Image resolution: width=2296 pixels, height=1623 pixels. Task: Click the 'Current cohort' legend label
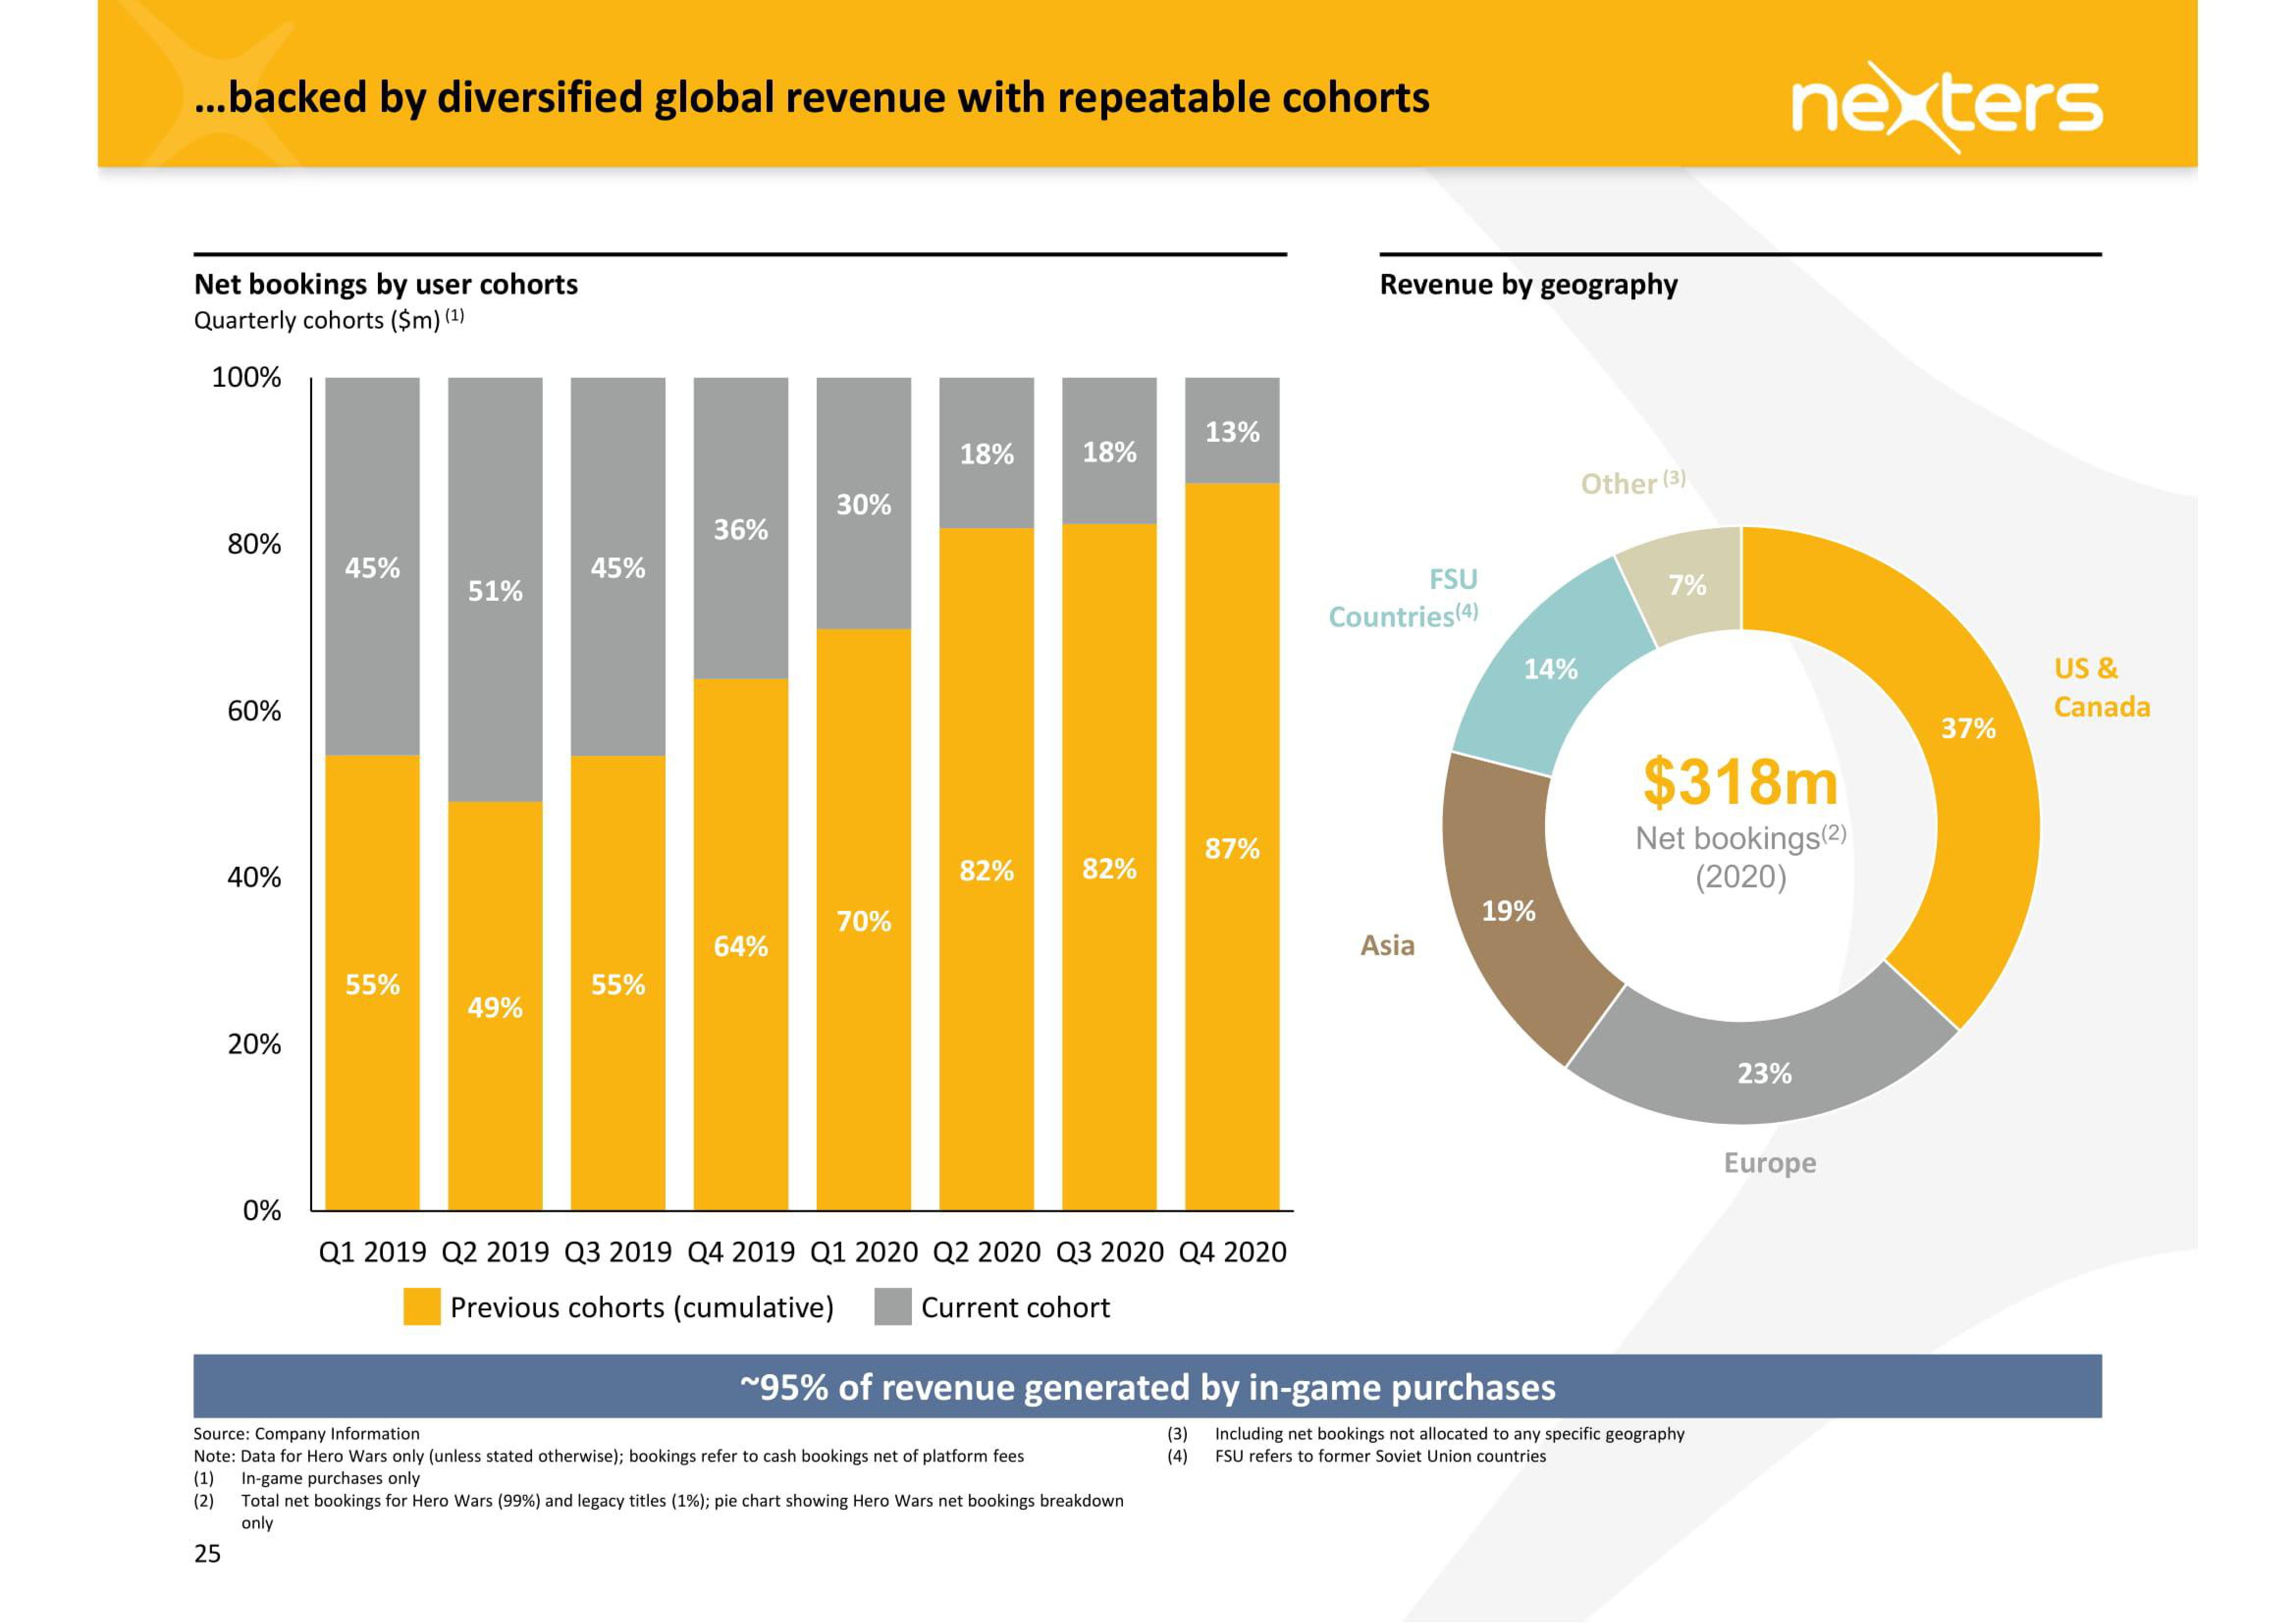[1015, 1308]
